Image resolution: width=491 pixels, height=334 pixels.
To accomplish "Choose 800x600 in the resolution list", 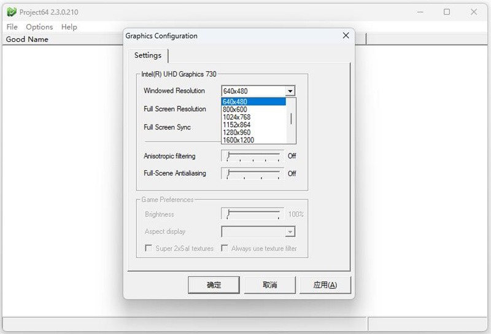I will 253,109.
